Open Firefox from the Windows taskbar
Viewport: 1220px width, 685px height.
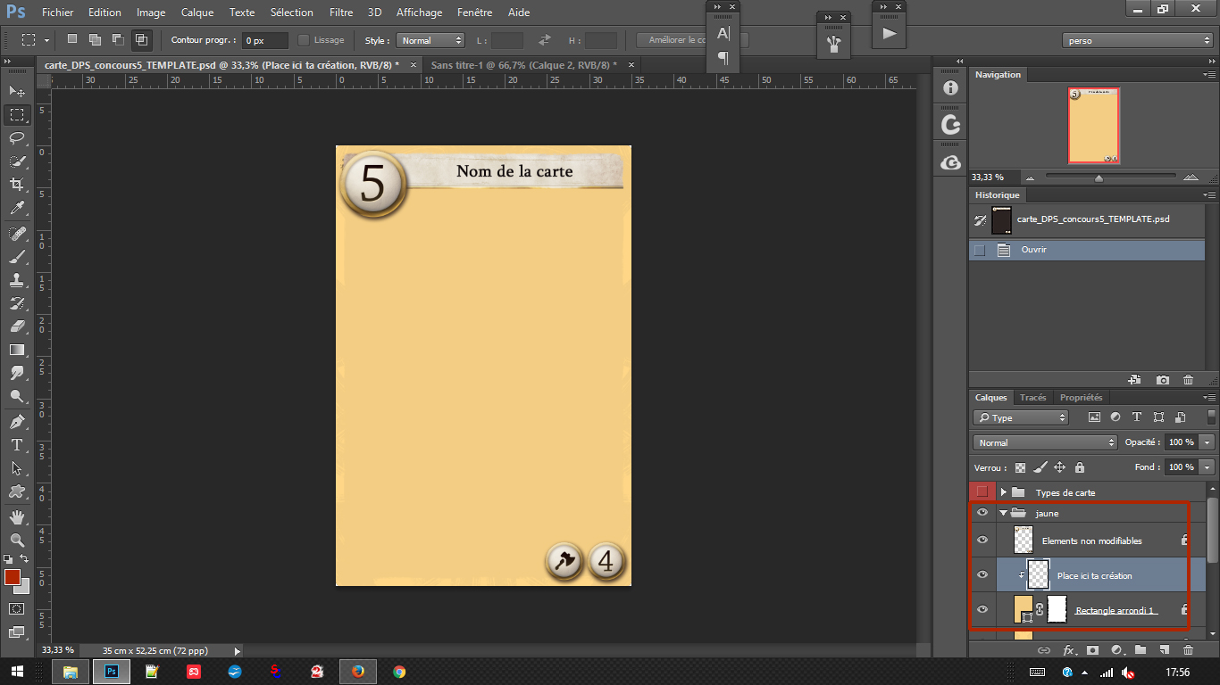358,672
